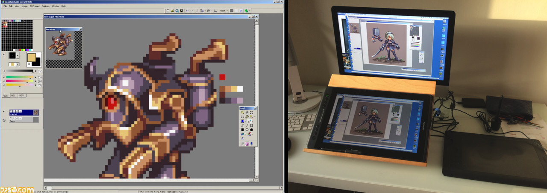Select the blue flood fill tool
The image size is (547, 193).
(x=242, y=121)
